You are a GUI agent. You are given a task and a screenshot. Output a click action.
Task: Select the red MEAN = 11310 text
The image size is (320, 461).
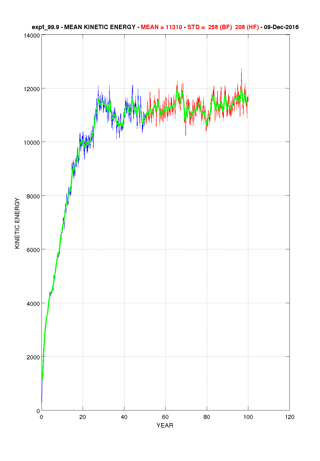tap(161, 27)
